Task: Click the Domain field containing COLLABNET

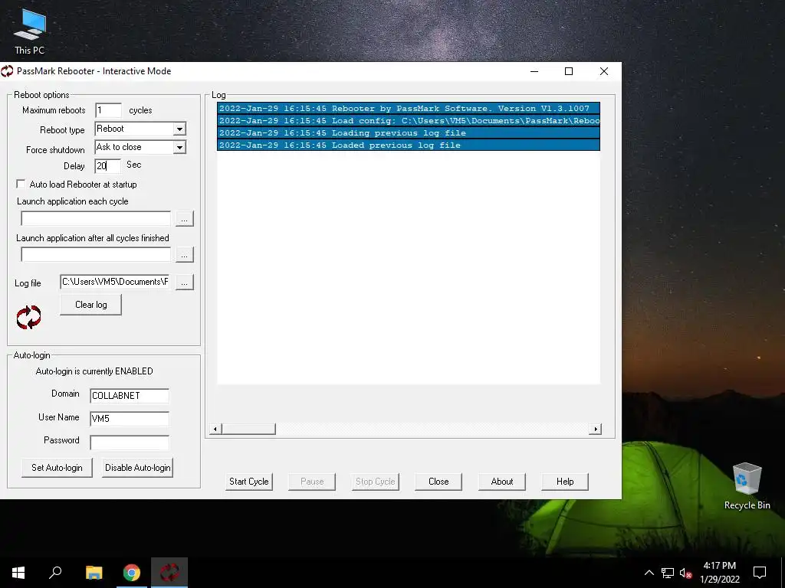Action: 130,396
